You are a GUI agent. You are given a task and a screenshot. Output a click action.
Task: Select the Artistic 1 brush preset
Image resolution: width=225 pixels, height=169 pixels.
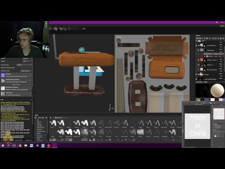(53, 123)
